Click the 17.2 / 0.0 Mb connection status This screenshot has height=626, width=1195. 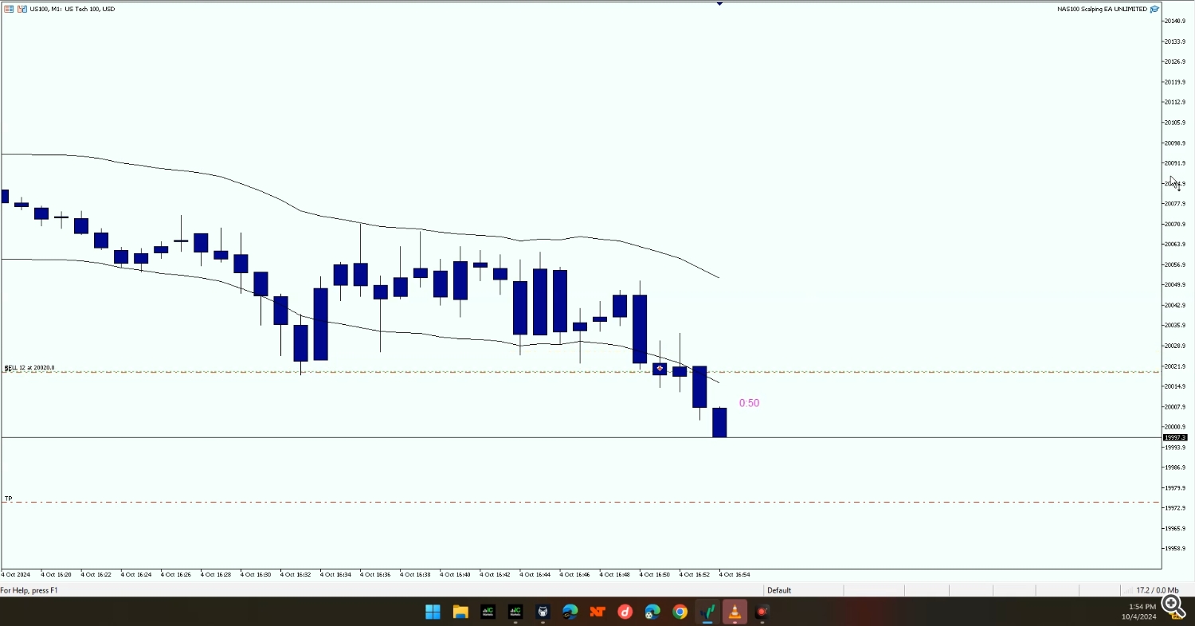tap(1157, 590)
